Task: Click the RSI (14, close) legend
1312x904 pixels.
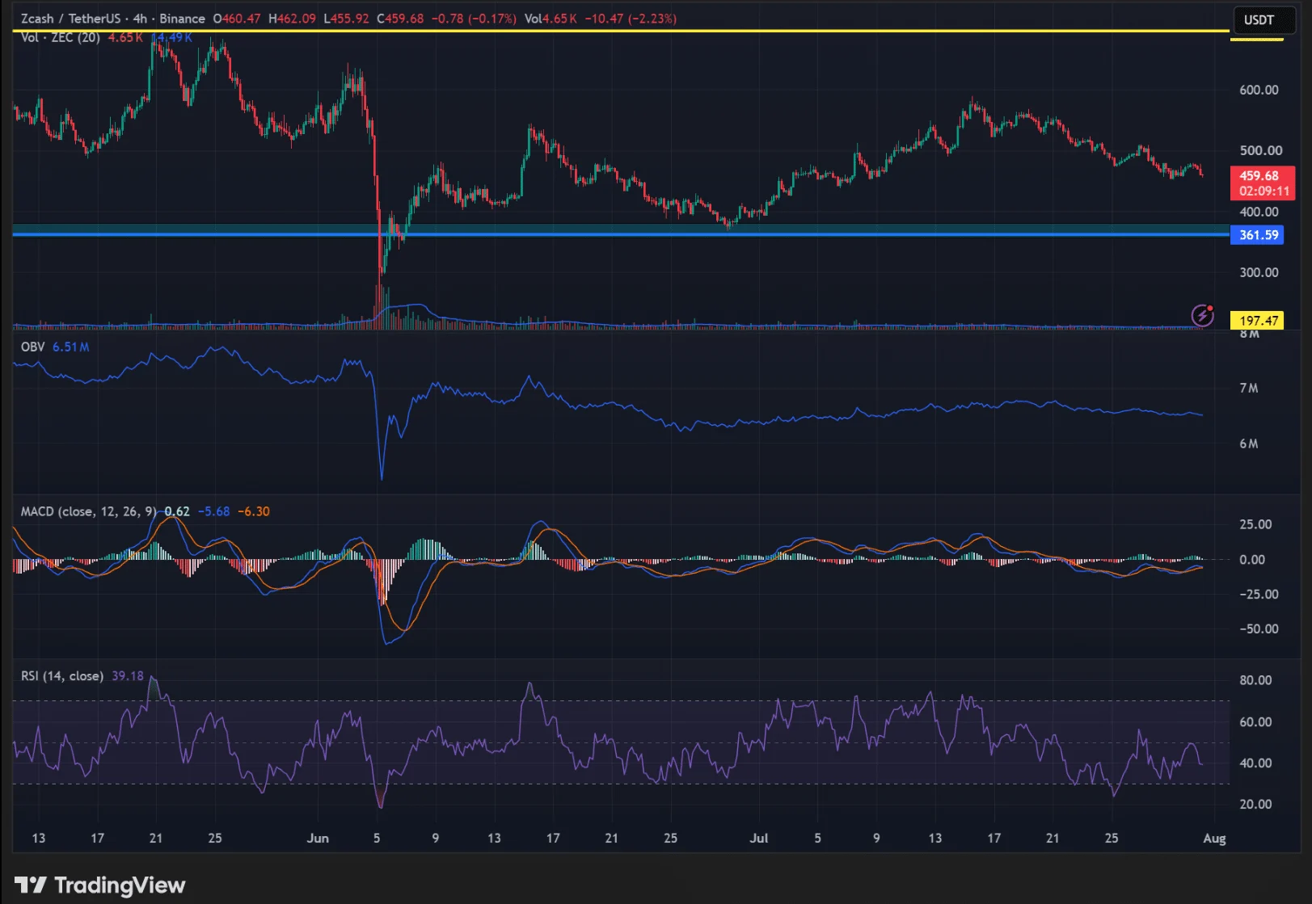Action: (62, 675)
